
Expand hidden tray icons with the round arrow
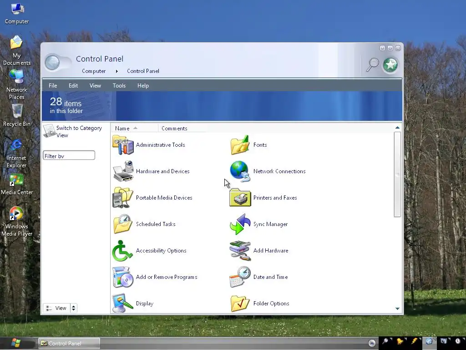(x=372, y=343)
